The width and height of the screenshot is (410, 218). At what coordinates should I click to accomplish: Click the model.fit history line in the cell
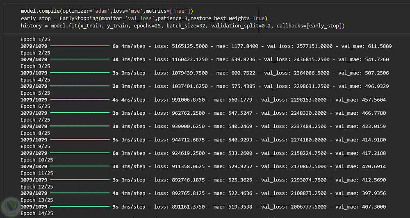click(183, 26)
